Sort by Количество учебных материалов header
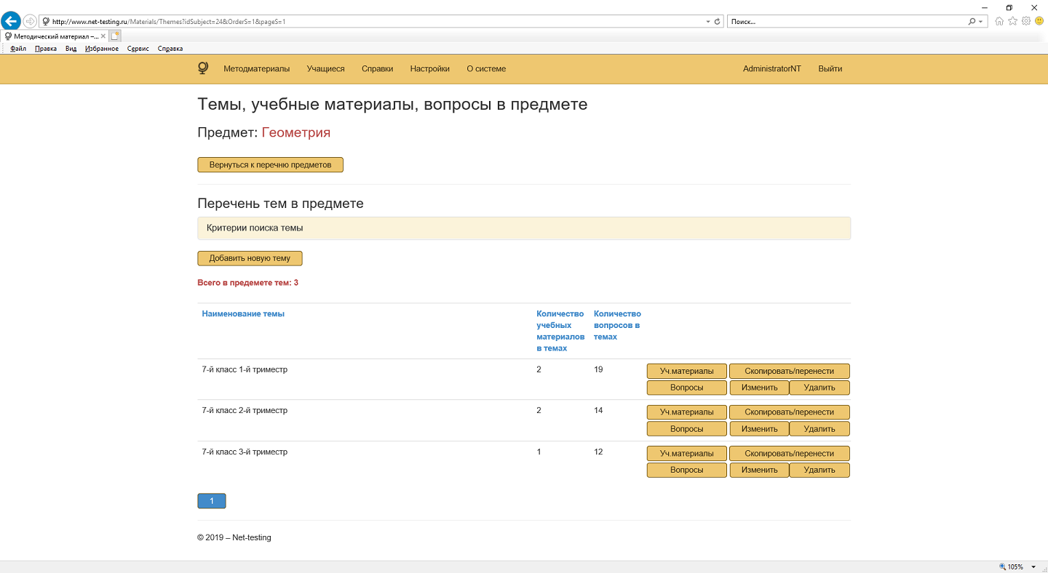The image size is (1048, 573). [x=560, y=331]
